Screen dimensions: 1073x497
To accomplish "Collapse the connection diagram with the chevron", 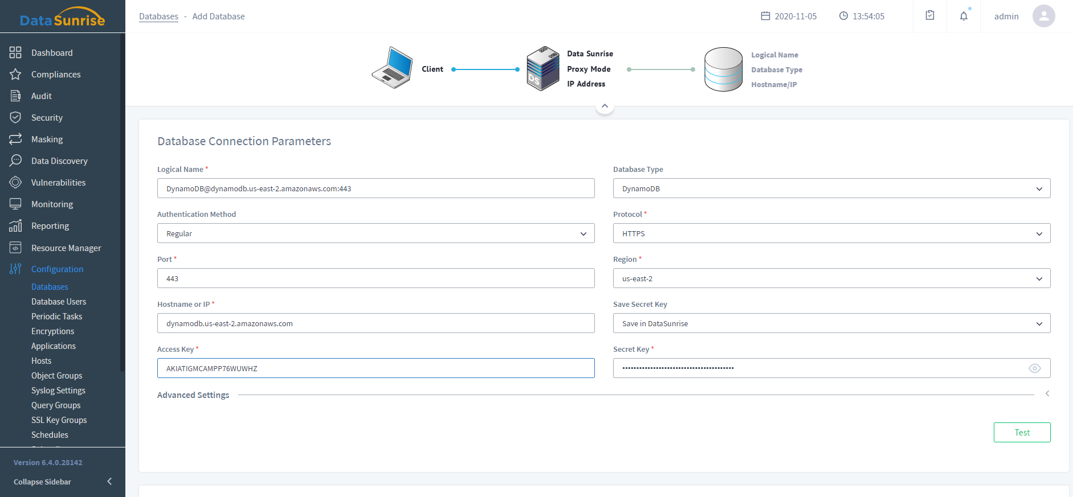I will pos(605,106).
